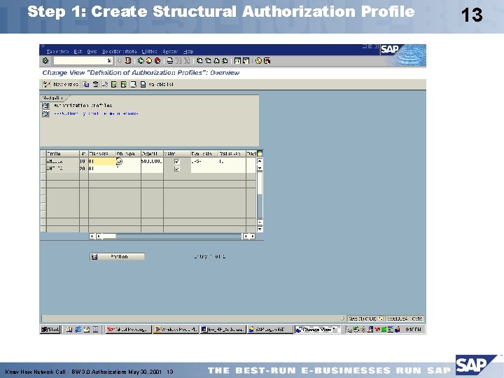Click far-right arrow of horizontal table scrollbar
Screen dimensions: 504x378
253,237
